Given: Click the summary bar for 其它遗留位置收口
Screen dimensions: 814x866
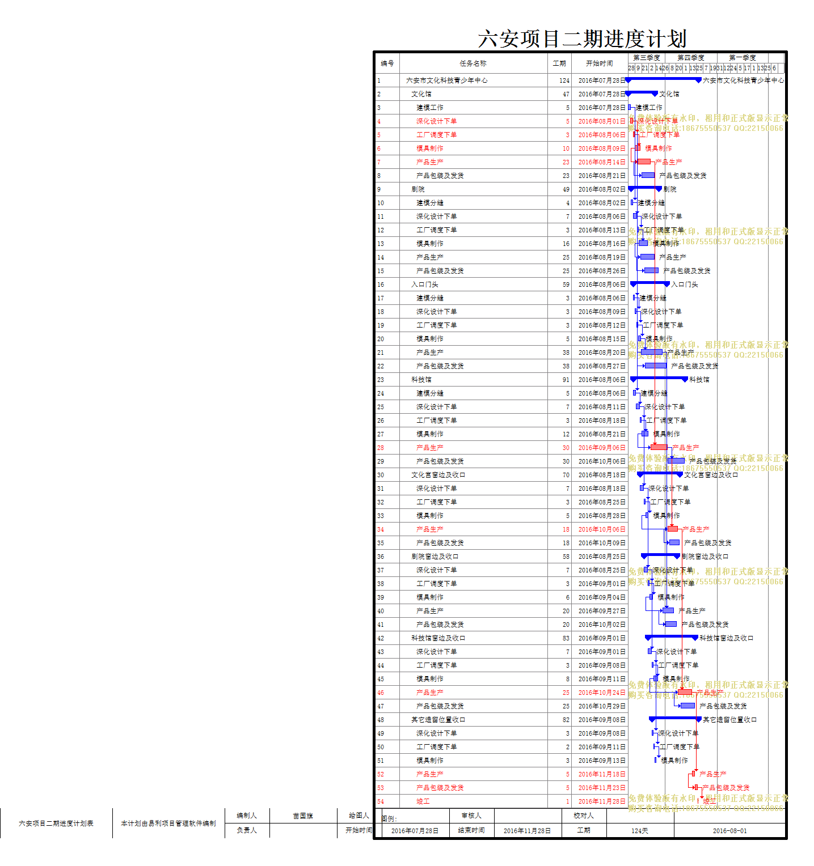Looking at the screenshot, I should [676, 719].
